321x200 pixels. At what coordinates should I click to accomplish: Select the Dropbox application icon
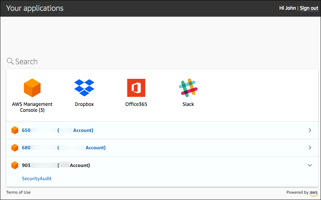pos(84,87)
